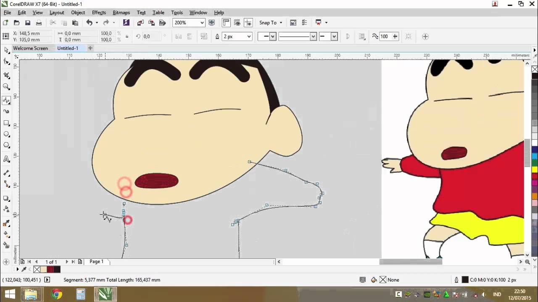
Task: Open the Snap To dropdown
Action: 270,22
